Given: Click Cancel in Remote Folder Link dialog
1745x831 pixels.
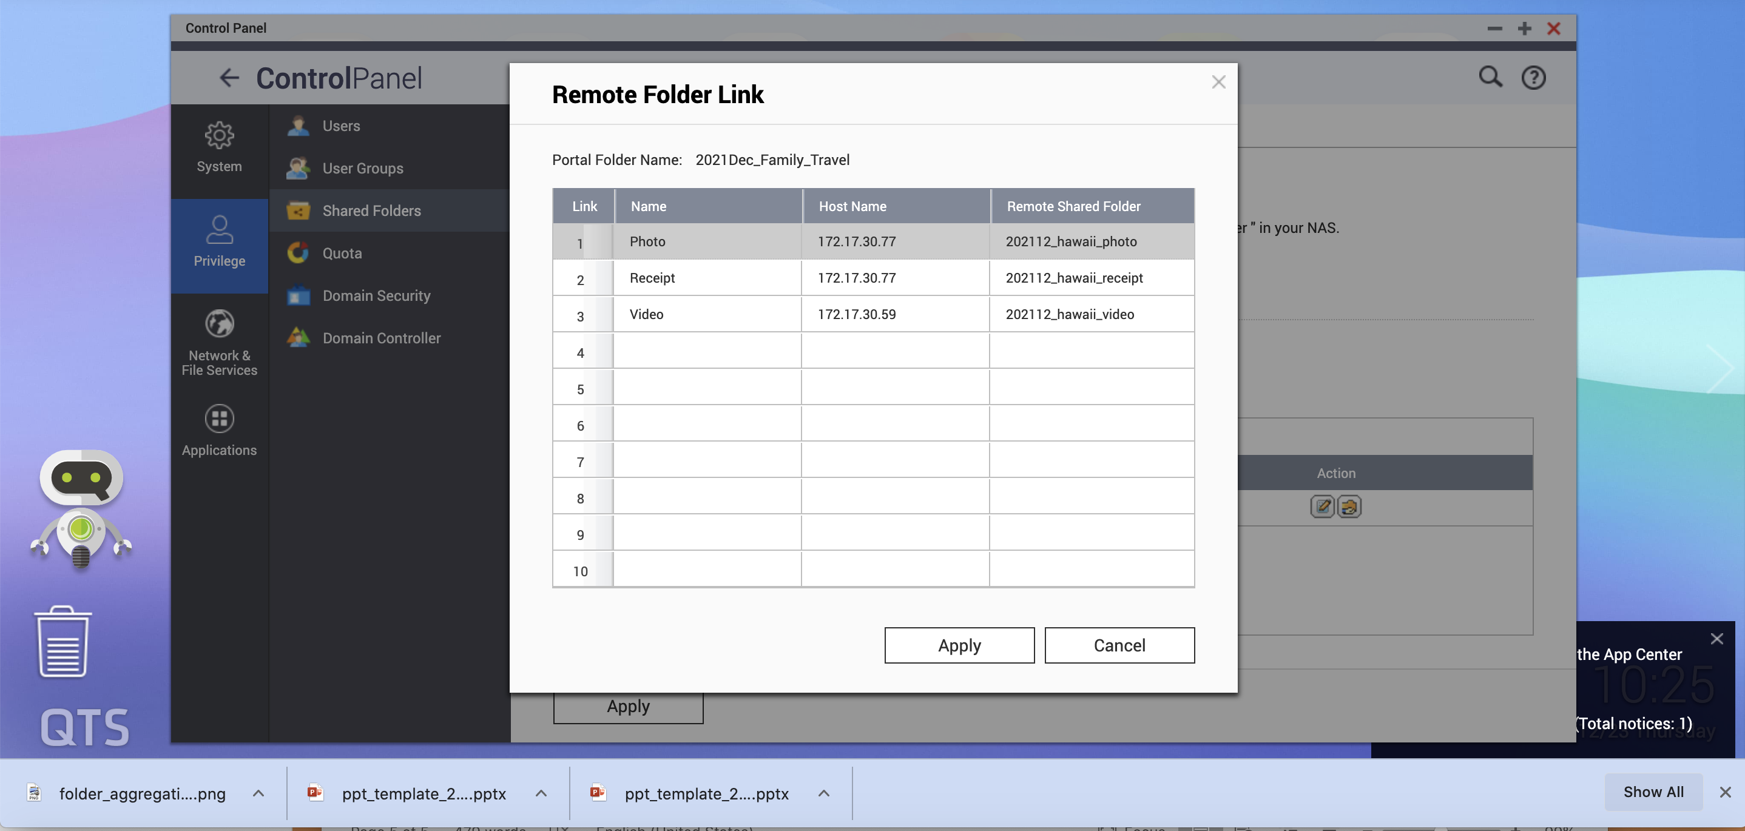Looking at the screenshot, I should pos(1119,645).
